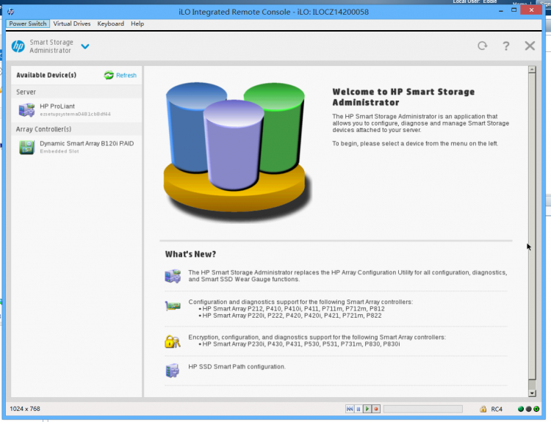551x422 pixels.
Task: Open the Power Switch menu
Action: tap(28, 23)
